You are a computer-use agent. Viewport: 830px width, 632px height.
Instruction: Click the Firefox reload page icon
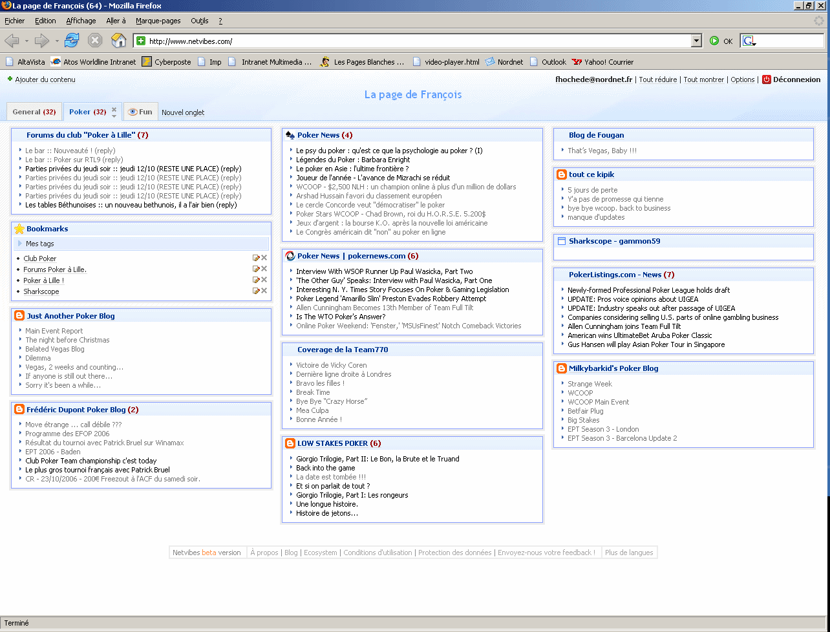[x=71, y=41]
